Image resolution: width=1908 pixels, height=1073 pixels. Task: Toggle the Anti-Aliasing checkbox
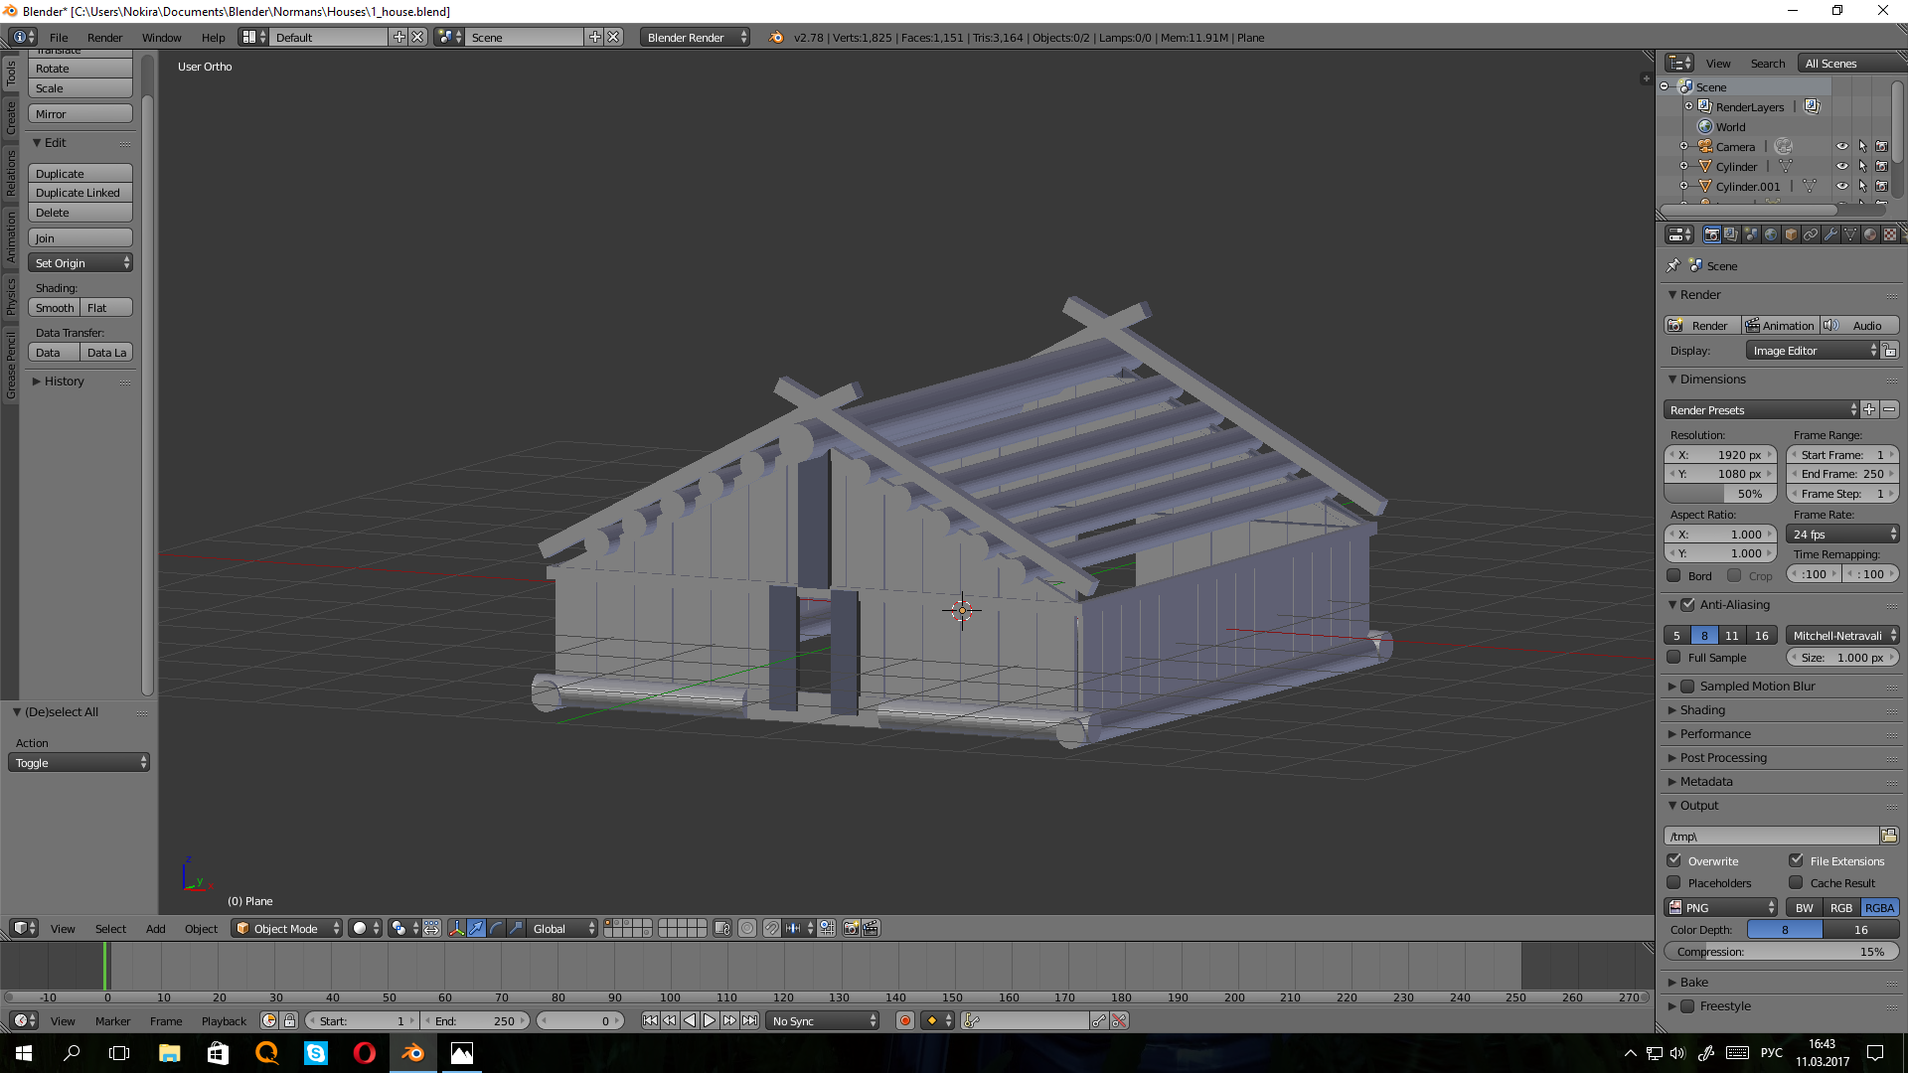(x=1687, y=604)
